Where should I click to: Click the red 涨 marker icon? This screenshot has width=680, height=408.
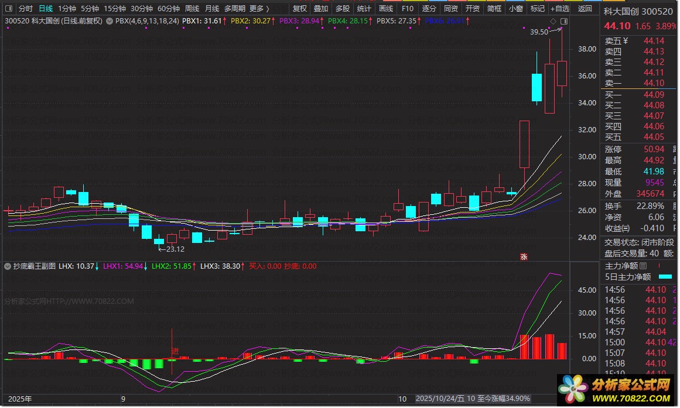pos(524,256)
